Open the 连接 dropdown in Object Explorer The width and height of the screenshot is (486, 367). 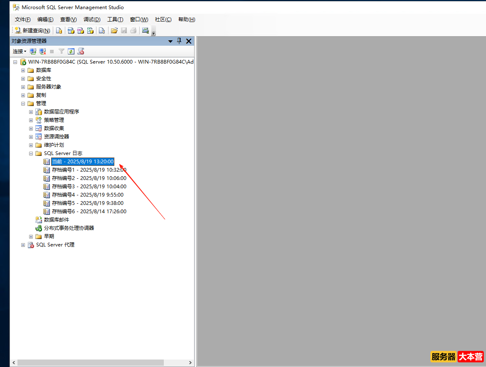(x=19, y=51)
